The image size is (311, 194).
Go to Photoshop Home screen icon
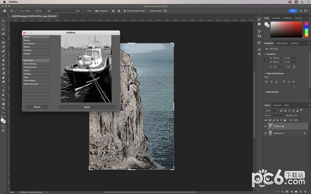[x=5, y=11]
